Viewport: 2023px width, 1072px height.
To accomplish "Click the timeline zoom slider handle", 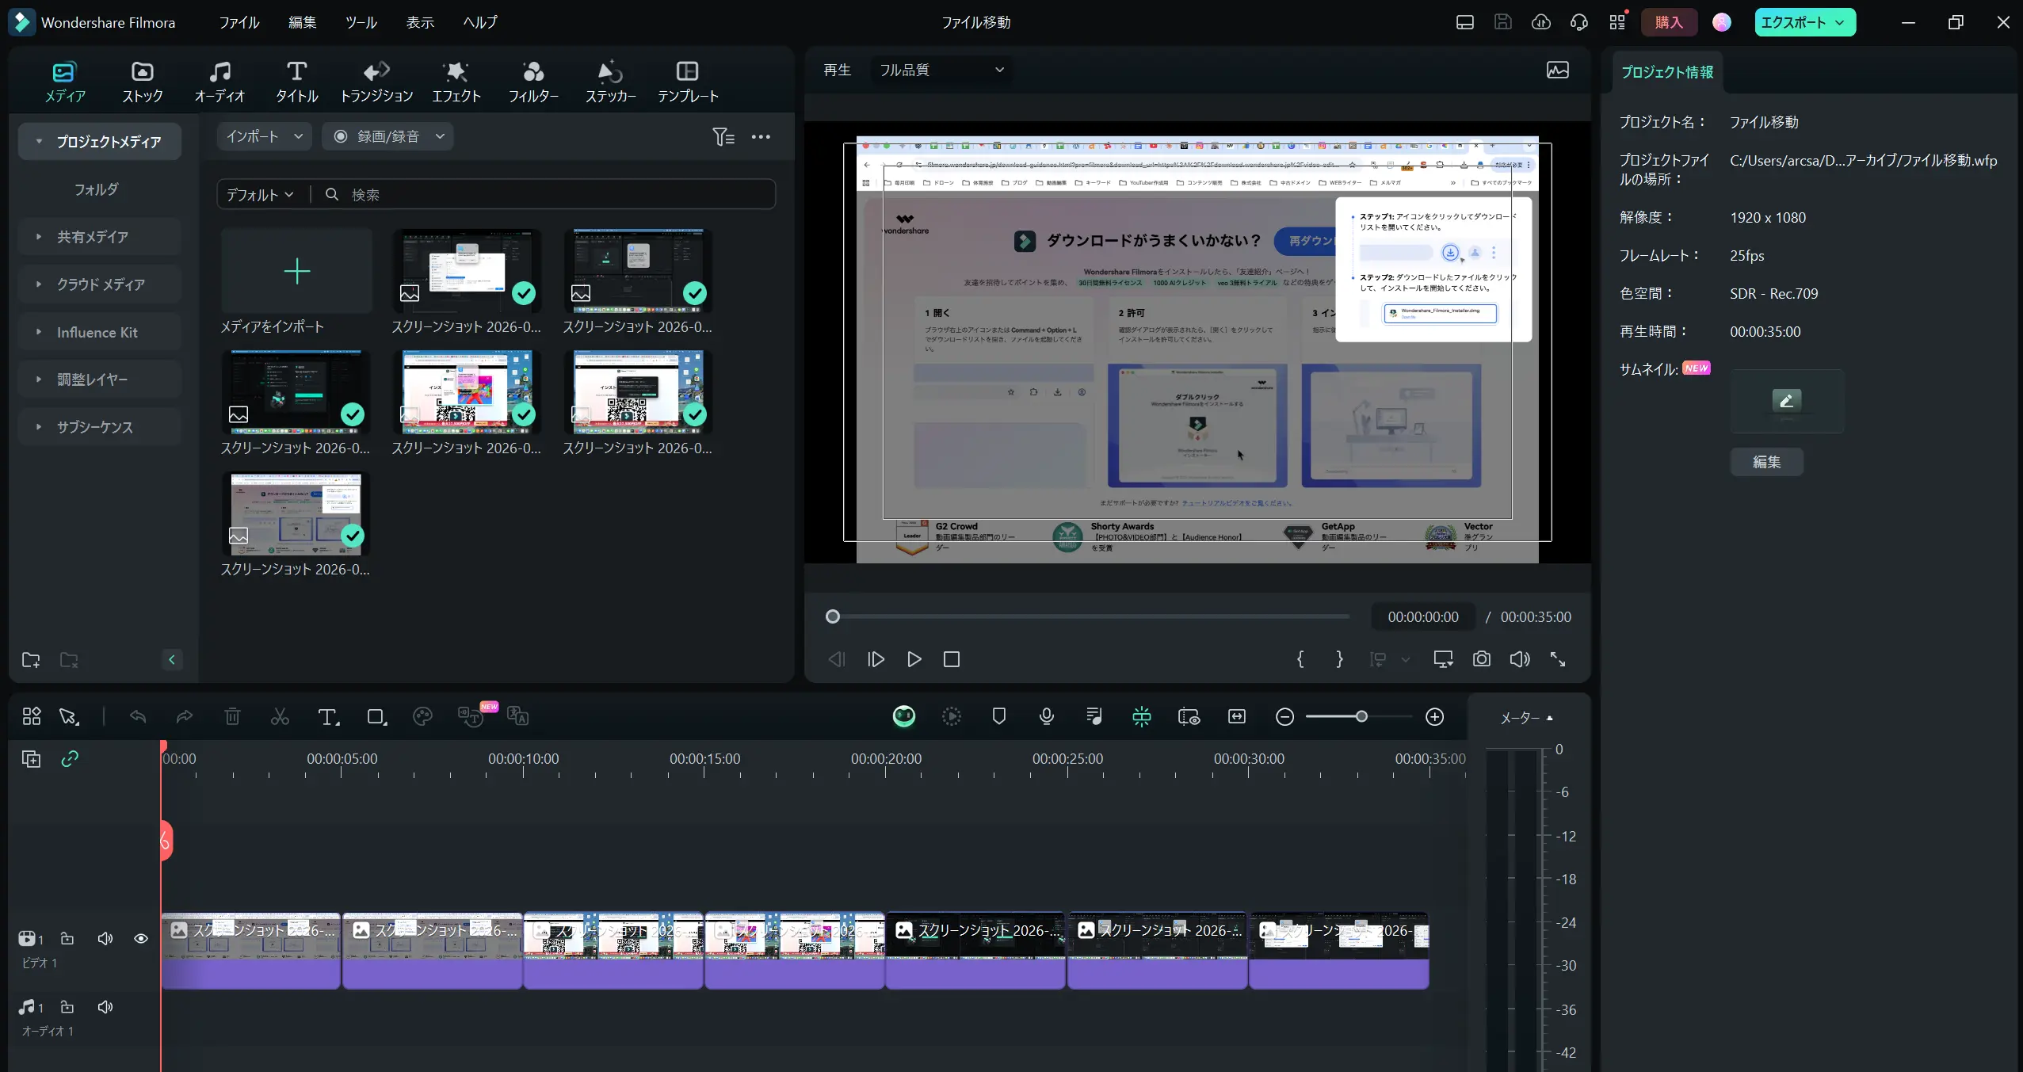I will [x=1361, y=717].
